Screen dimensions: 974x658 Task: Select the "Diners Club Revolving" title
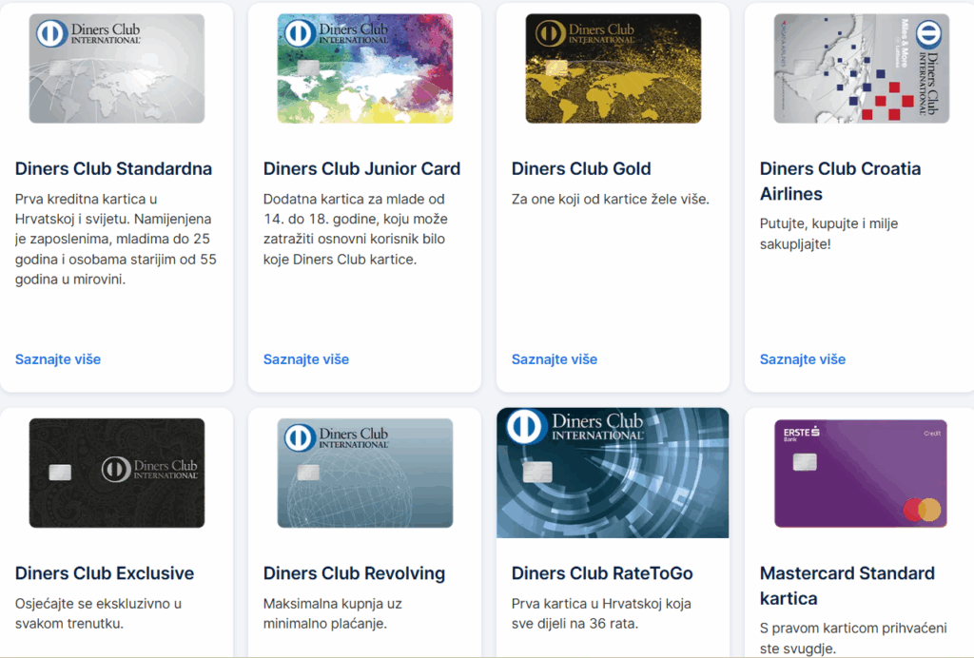(x=354, y=573)
